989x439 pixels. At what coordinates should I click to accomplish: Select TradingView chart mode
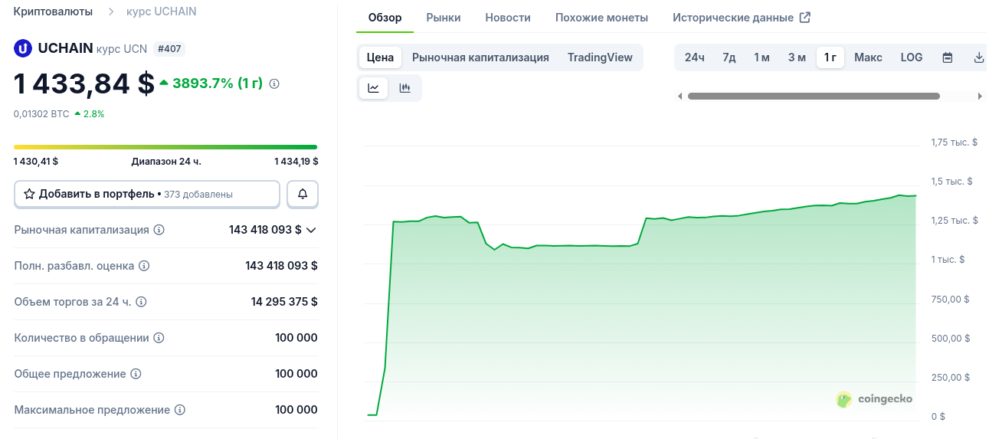coord(600,57)
